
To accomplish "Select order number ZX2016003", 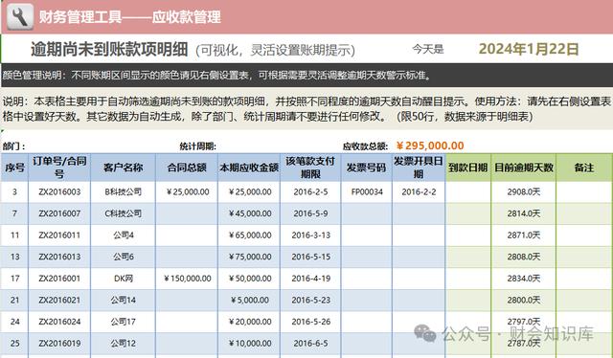I will (59, 191).
